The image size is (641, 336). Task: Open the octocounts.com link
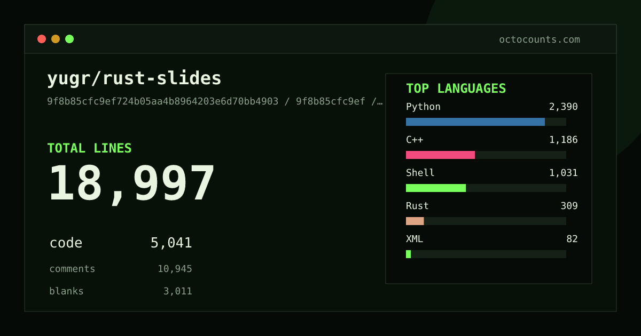[x=540, y=39]
